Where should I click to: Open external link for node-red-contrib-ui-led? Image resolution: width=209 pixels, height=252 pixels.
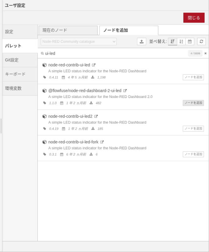94,65
